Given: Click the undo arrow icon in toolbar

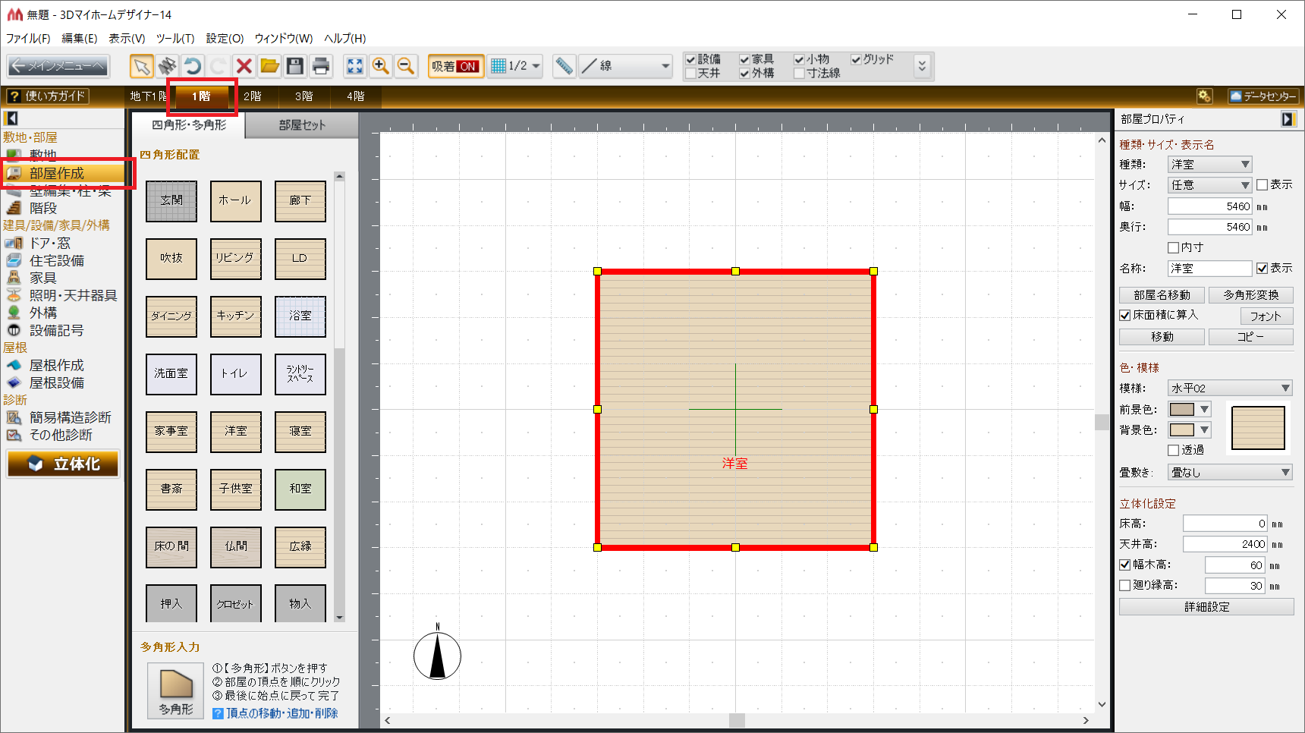Looking at the screenshot, I should coord(193,67).
